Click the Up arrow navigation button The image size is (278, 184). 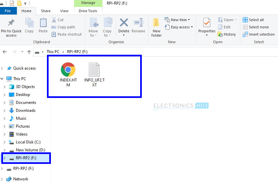tap(29, 52)
